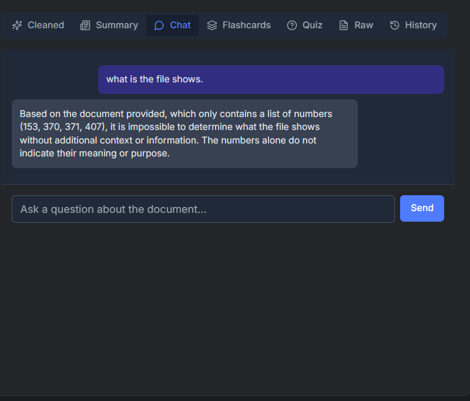The width and height of the screenshot is (470, 401).
Task: Select the user's question bubble
Action: pos(270,79)
